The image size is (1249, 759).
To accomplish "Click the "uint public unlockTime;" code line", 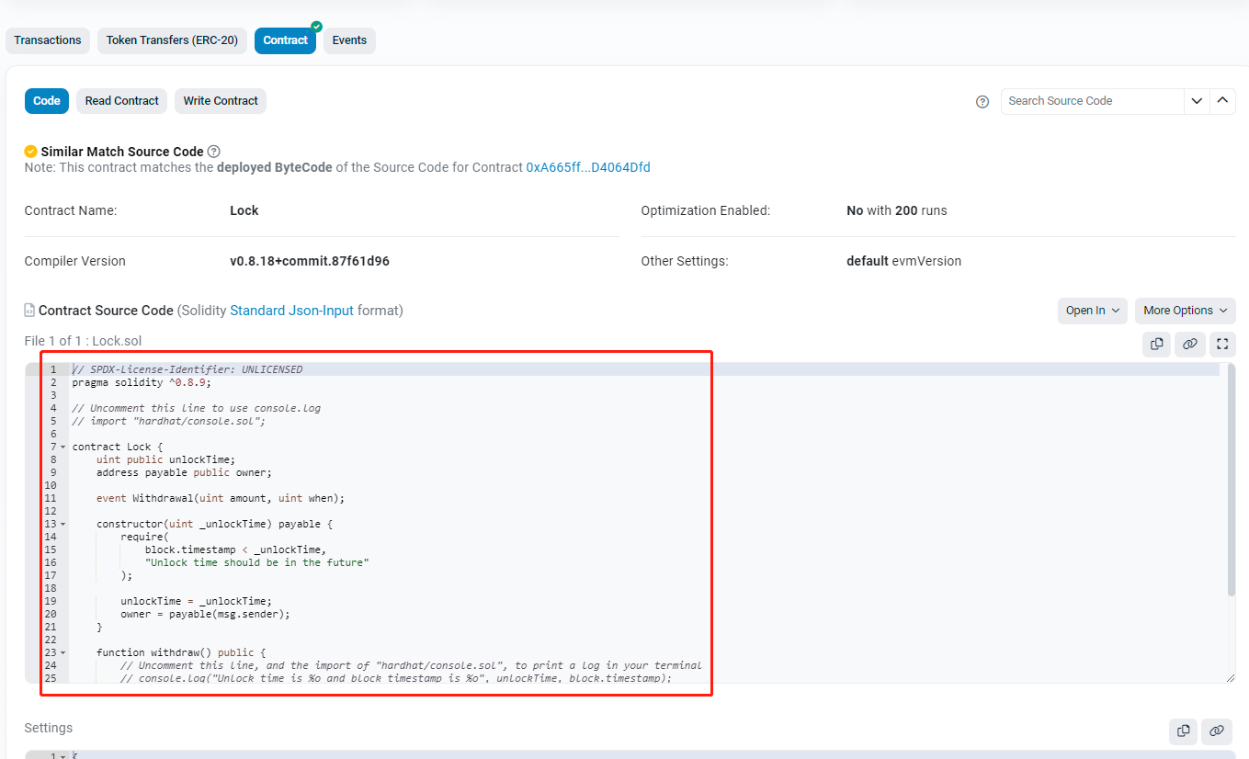I will (x=165, y=459).
